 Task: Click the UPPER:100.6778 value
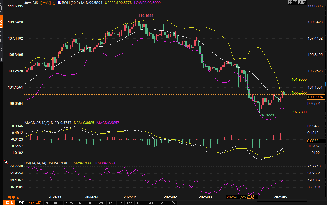pyautogui.click(x=118, y=3)
